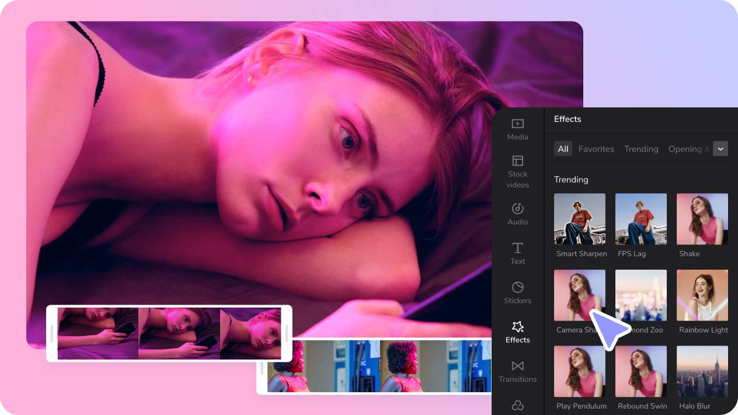Grab left trim handle of curly-hair clip
The image size is (738, 415).
(x=262, y=368)
